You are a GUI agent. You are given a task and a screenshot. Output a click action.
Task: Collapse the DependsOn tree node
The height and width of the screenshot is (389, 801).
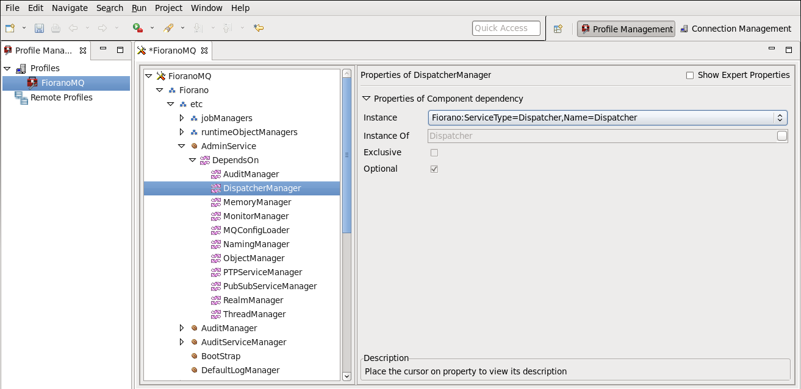(193, 160)
